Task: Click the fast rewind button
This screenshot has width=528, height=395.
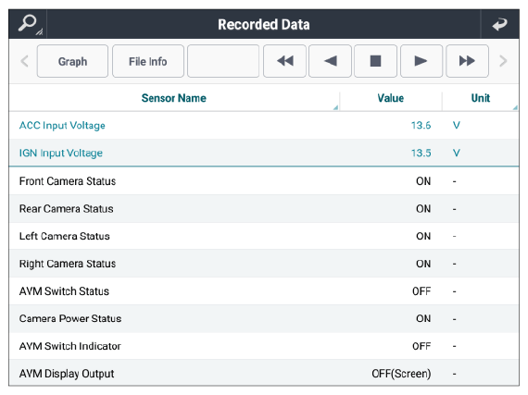Action: [x=285, y=61]
